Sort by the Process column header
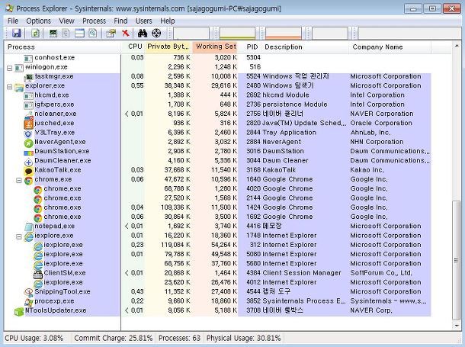The width and height of the screenshot is (465, 347). click(x=63, y=47)
